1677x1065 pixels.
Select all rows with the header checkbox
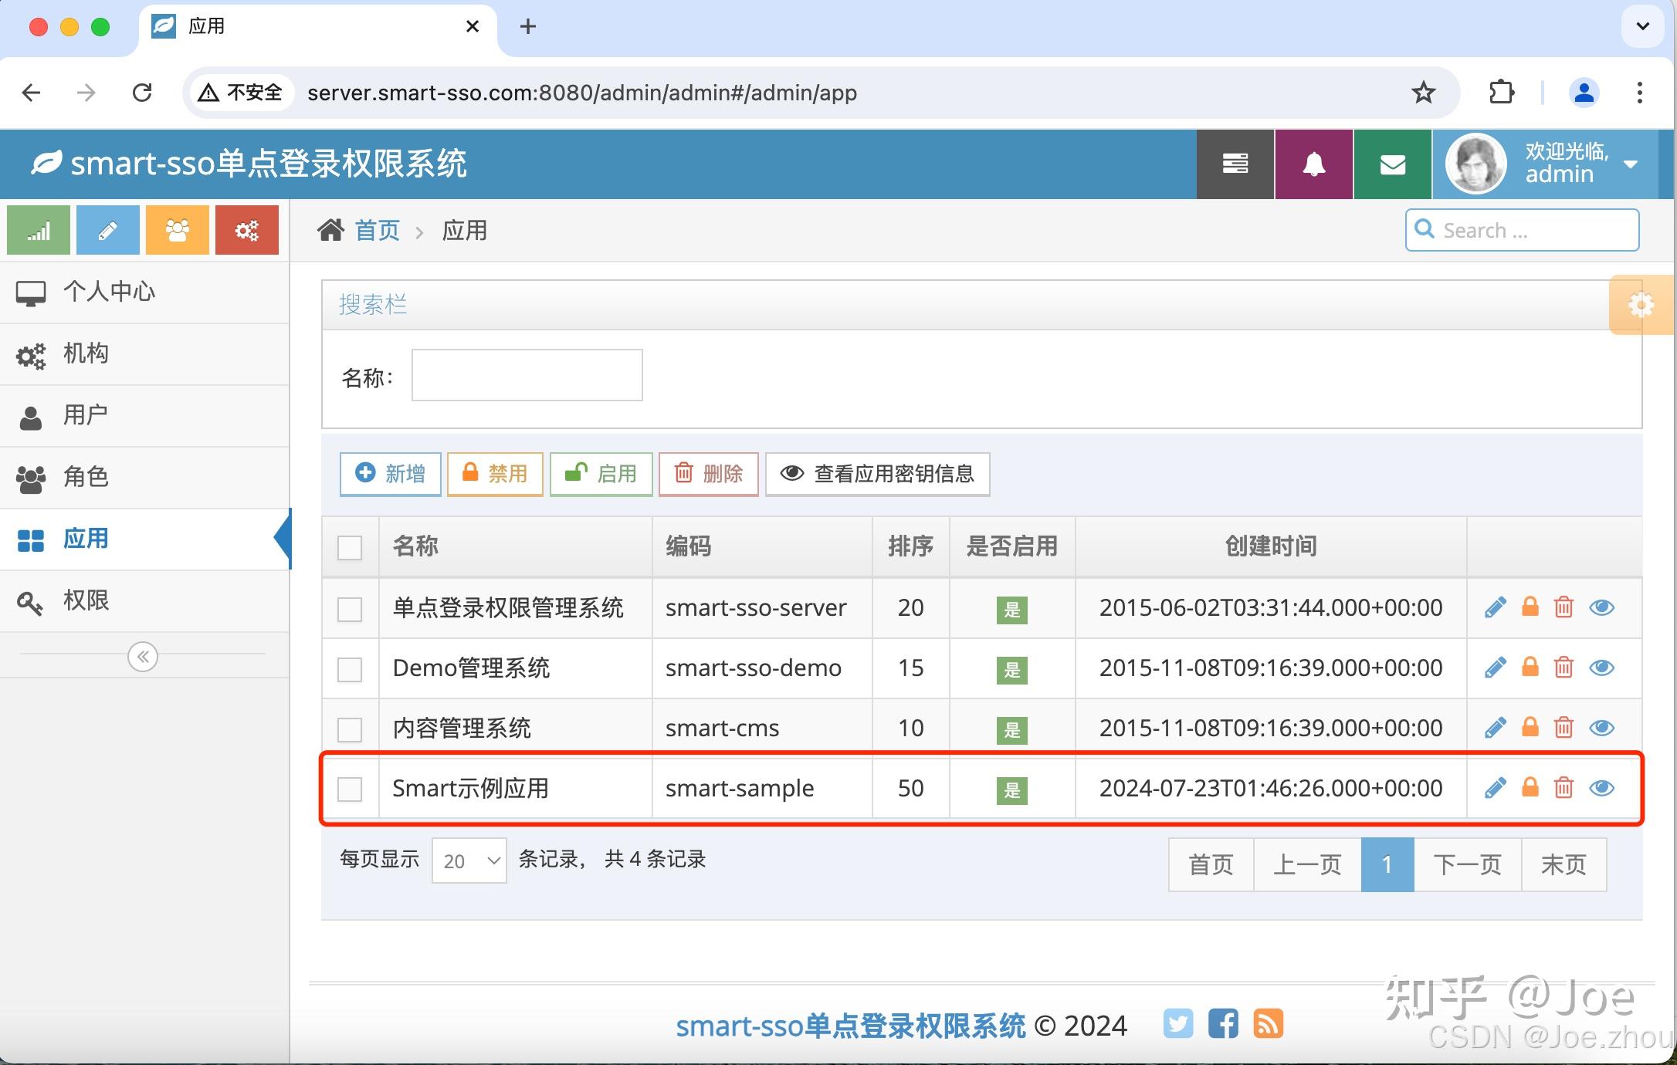click(x=350, y=546)
